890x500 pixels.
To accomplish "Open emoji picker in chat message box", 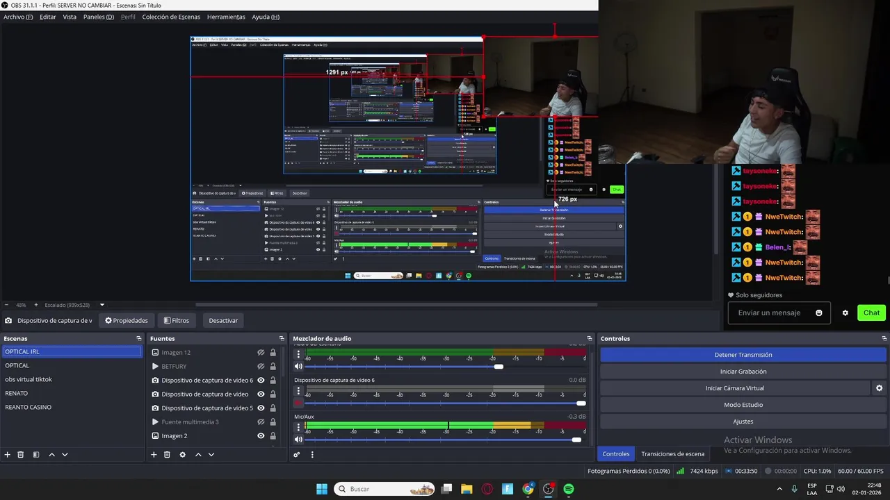I will [x=819, y=313].
